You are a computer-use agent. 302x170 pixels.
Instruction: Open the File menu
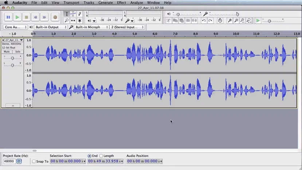[x=34, y=3]
